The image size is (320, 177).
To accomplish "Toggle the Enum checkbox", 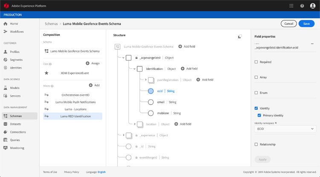I will tap(256, 93).
